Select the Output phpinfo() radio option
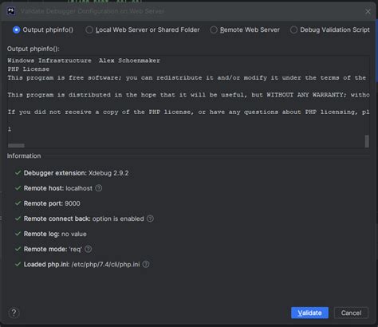This screenshot has width=378, height=327. [x=43, y=30]
